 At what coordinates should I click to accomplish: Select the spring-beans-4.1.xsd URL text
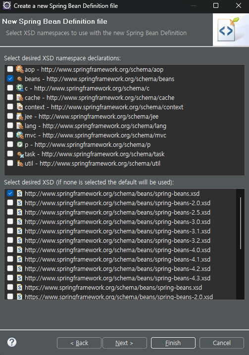coord(117,259)
